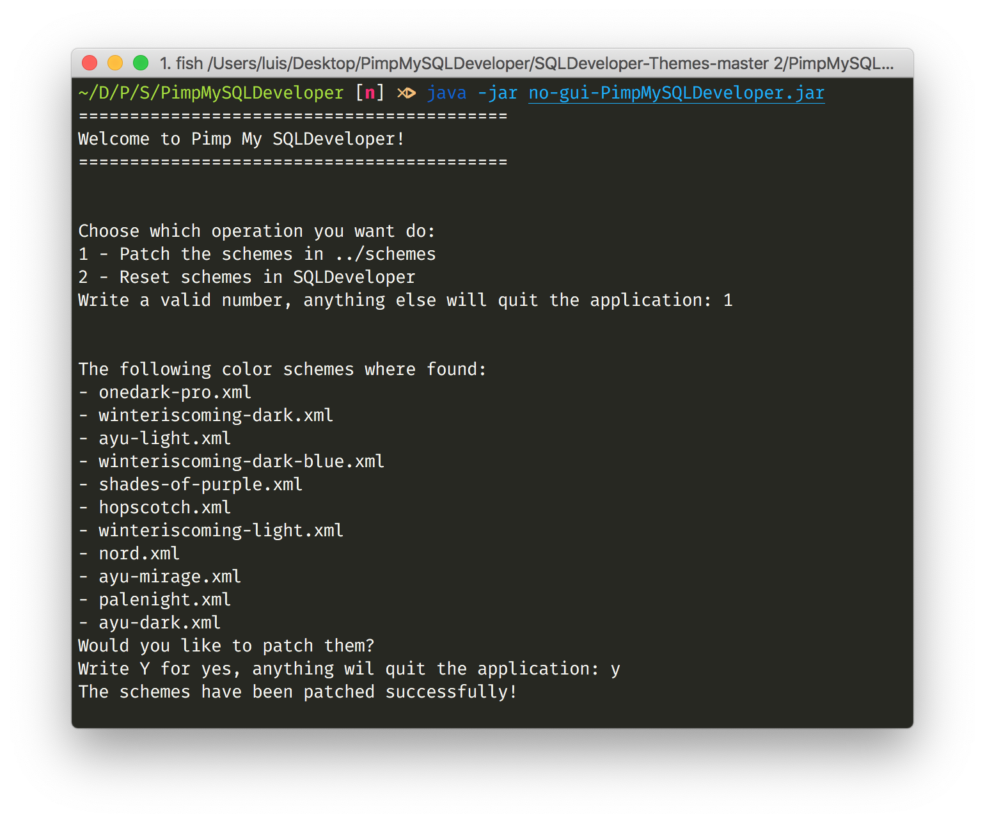This screenshot has width=985, height=823.
Task: Click option '1 - Patch the schemes' line
Action: 256,254
